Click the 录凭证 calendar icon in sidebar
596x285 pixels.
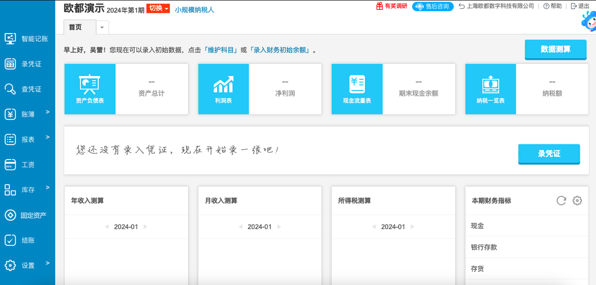pos(10,64)
